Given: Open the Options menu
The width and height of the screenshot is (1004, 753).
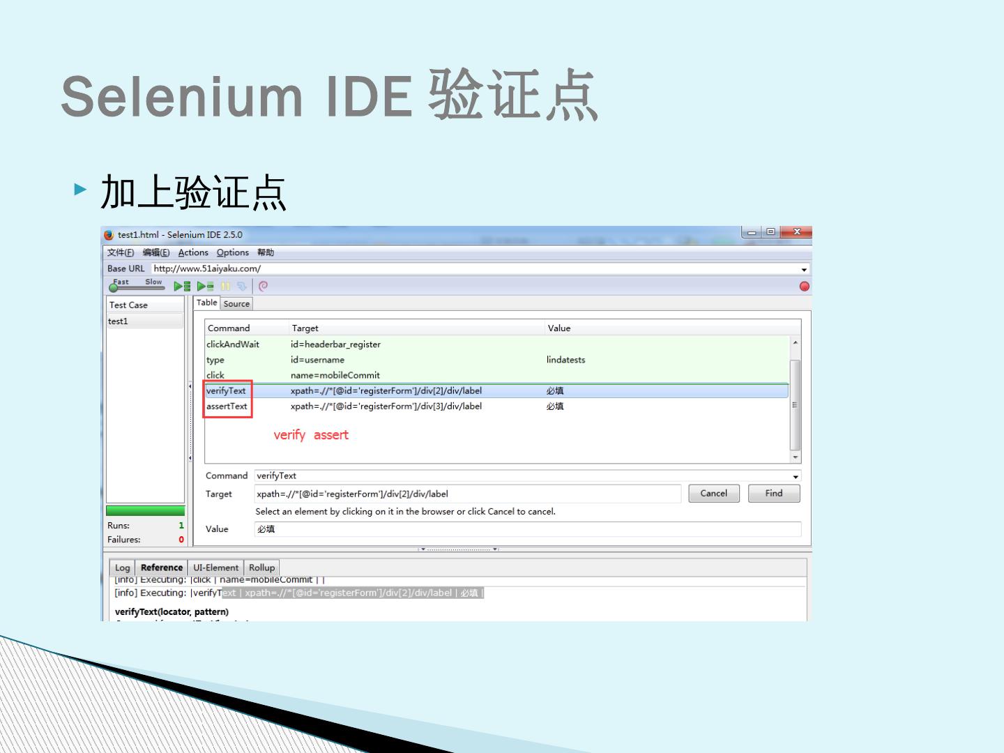Looking at the screenshot, I should point(232,252).
